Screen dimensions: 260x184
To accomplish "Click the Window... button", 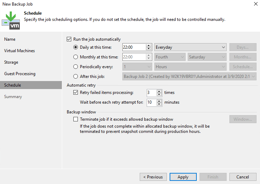I will (x=243, y=119).
